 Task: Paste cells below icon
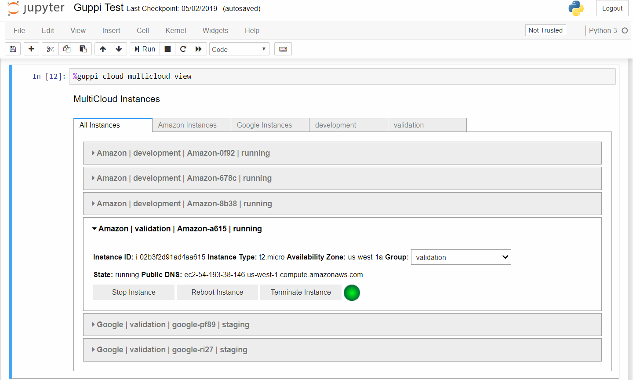pos(83,49)
